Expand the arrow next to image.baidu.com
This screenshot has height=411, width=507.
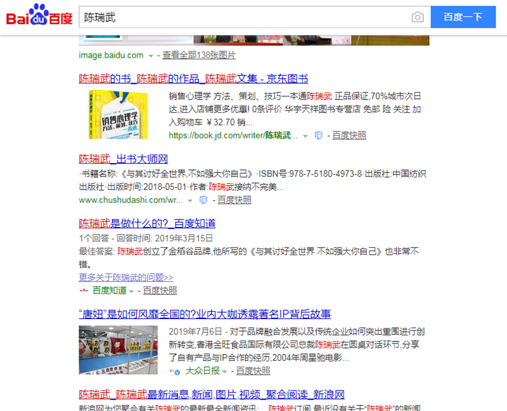click(x=151, y=55)
